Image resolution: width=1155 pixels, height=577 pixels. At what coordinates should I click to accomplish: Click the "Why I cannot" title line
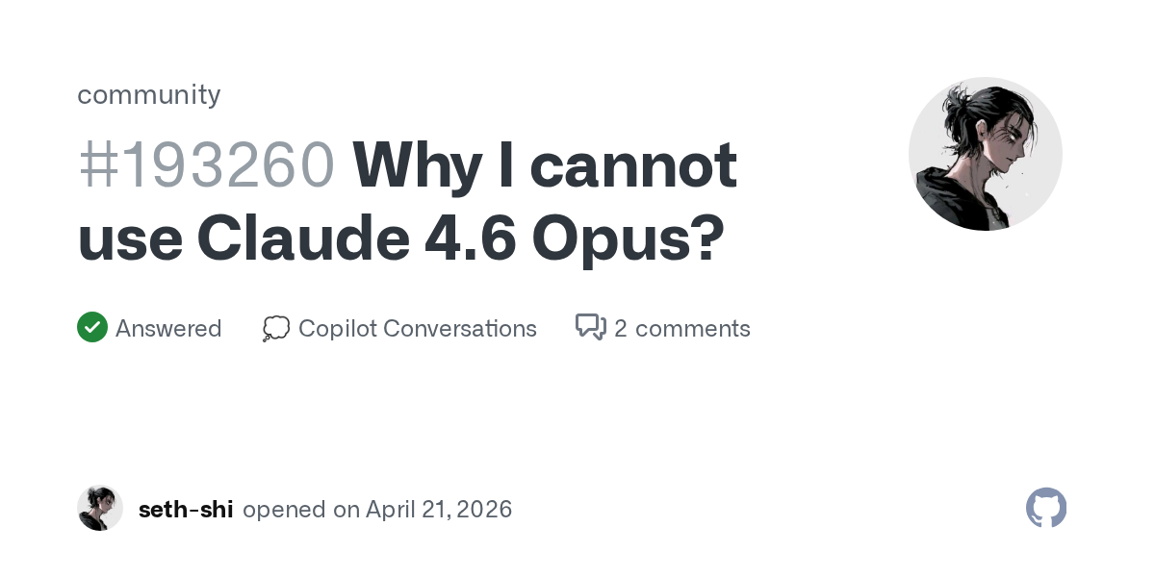coord(545,165)
